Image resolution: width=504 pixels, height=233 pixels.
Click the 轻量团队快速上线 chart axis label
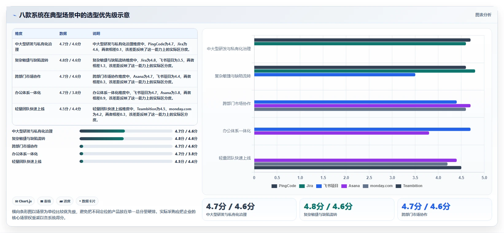(235, 158)
